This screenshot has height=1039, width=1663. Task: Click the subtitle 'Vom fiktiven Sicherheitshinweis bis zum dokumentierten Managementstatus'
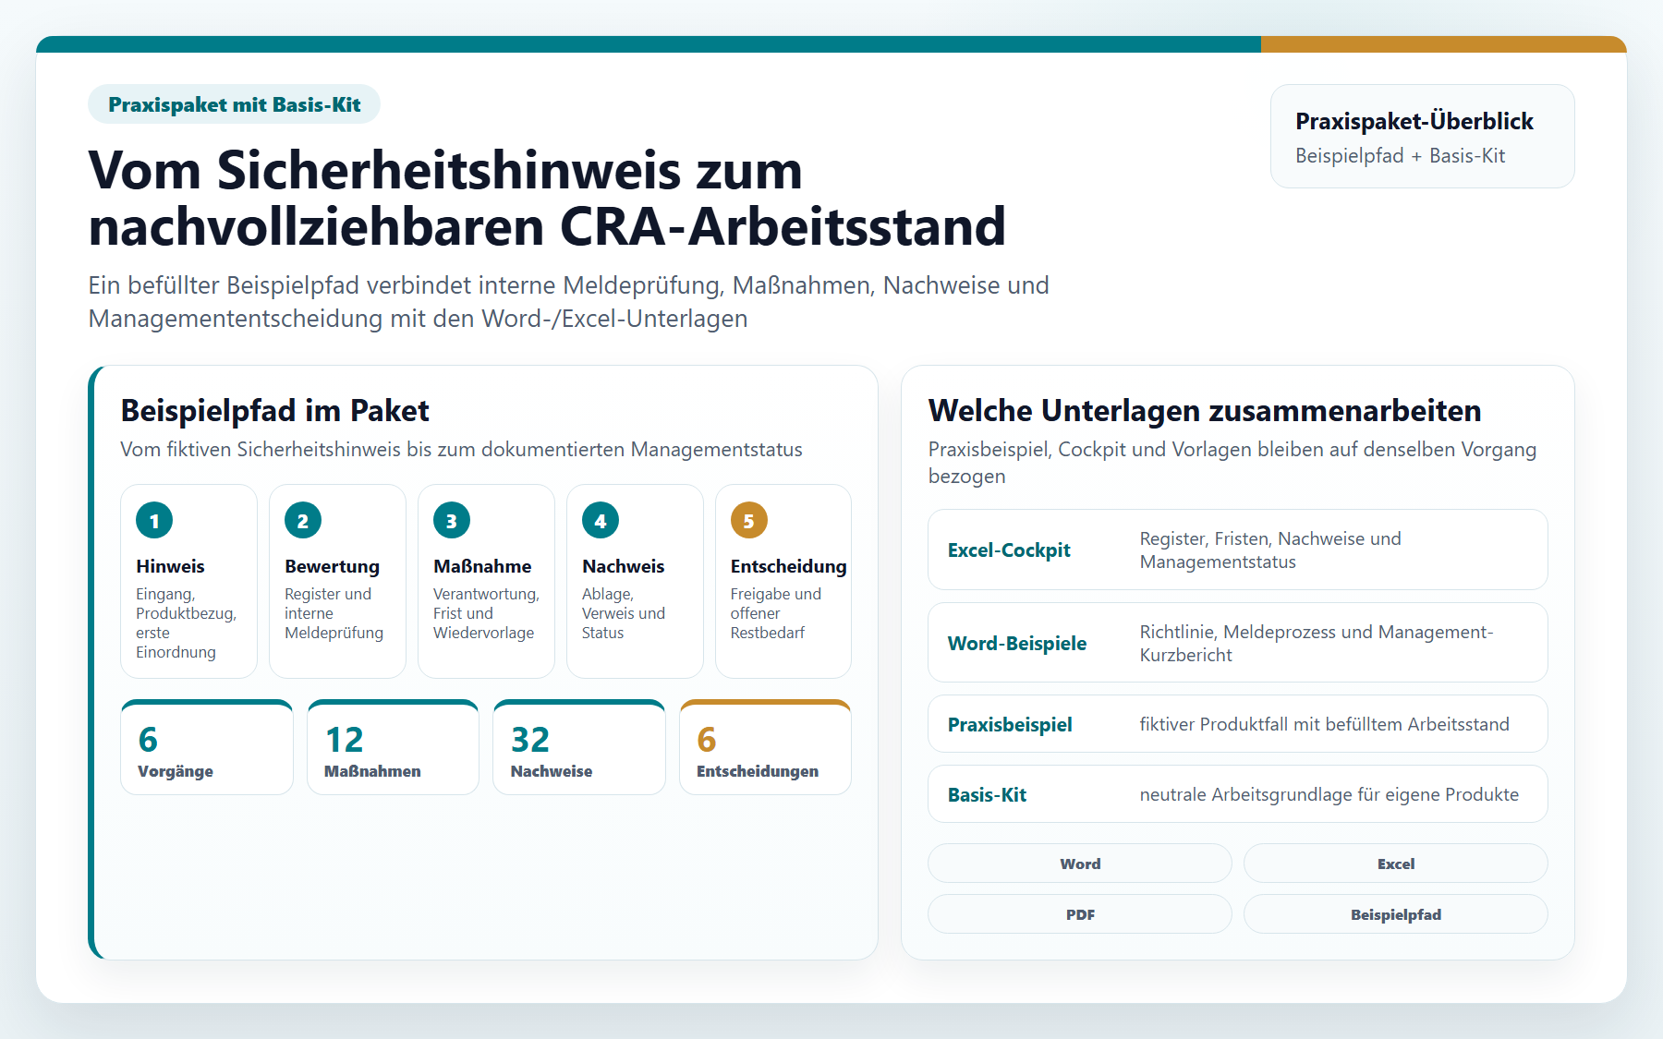[x=461, y=450]
